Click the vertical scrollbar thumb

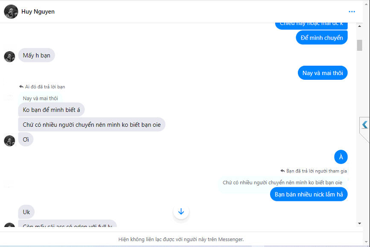pos(359,45)
